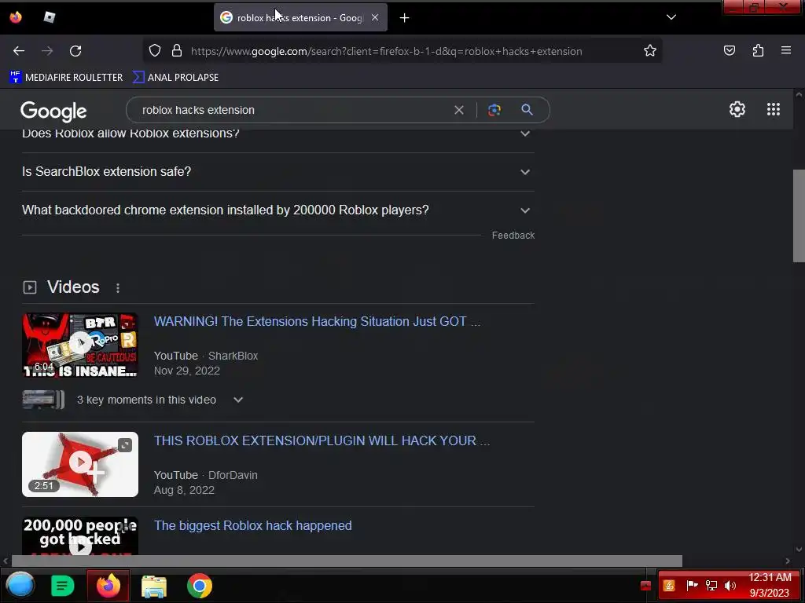Expand preview icon on DforDavin thumbnail

[x=125, y=445]
